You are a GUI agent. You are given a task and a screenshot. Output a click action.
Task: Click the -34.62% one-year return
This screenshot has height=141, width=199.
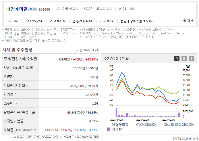coord(92,130)
